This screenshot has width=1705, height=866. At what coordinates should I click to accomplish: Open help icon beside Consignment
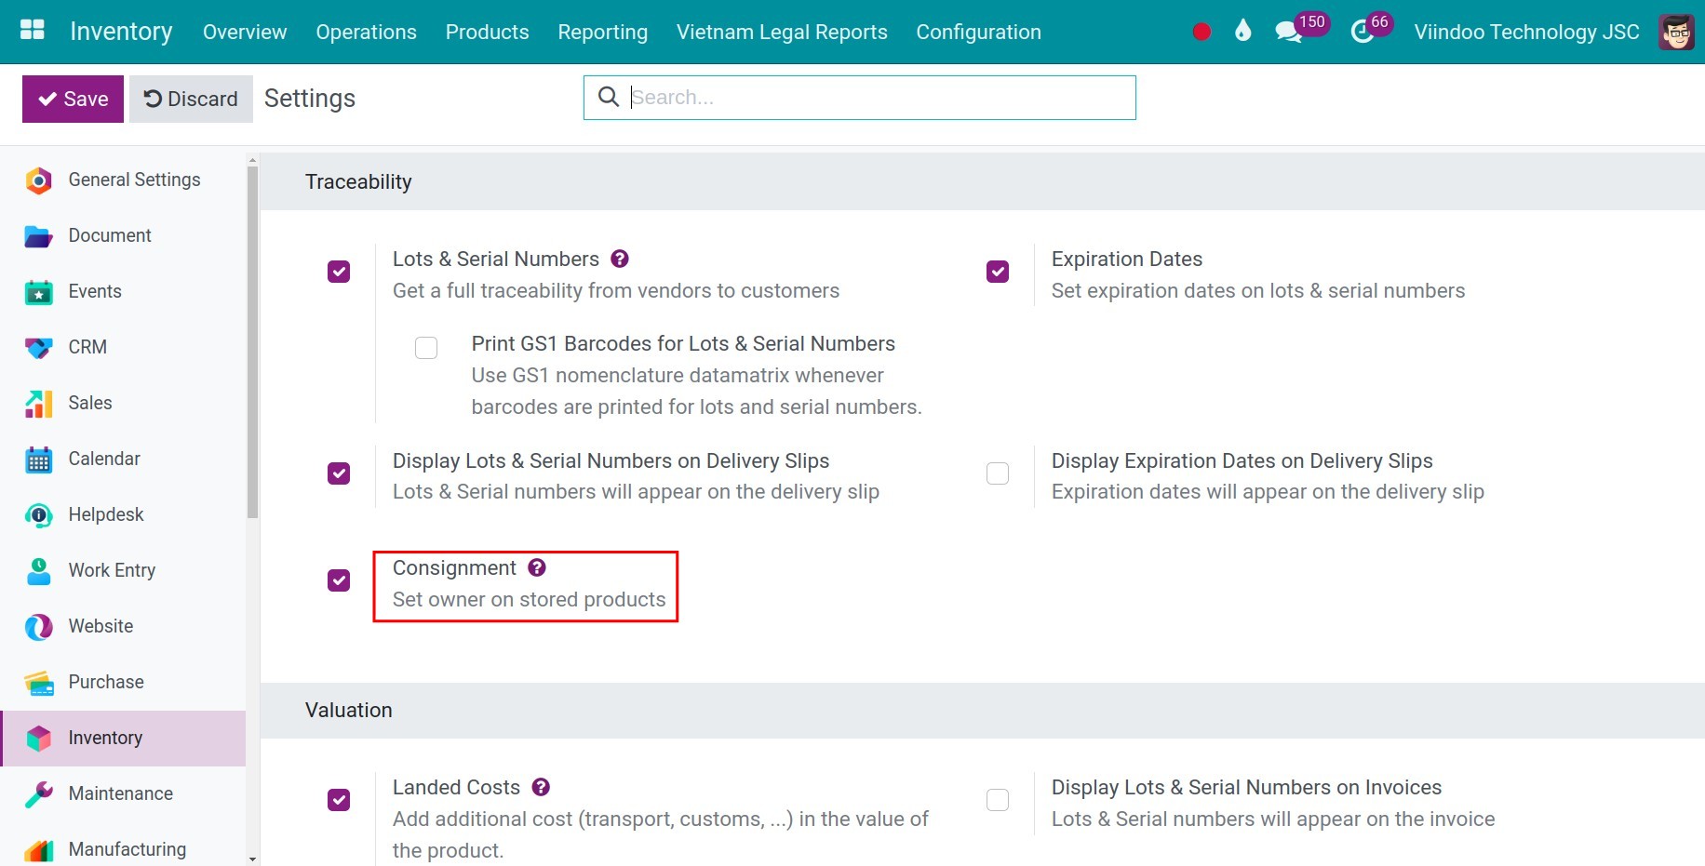(537, 567)
